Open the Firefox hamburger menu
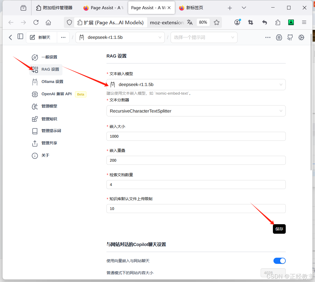315x282 pixels. [304, 22]
